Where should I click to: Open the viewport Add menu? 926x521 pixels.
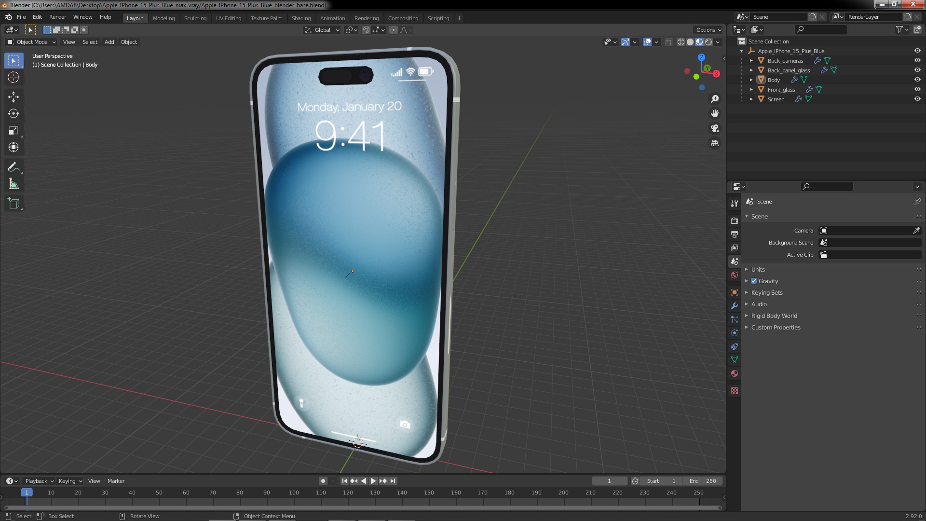(109, 42)
